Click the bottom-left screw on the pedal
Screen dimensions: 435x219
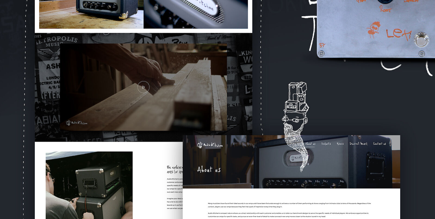[x=322, y=53]
